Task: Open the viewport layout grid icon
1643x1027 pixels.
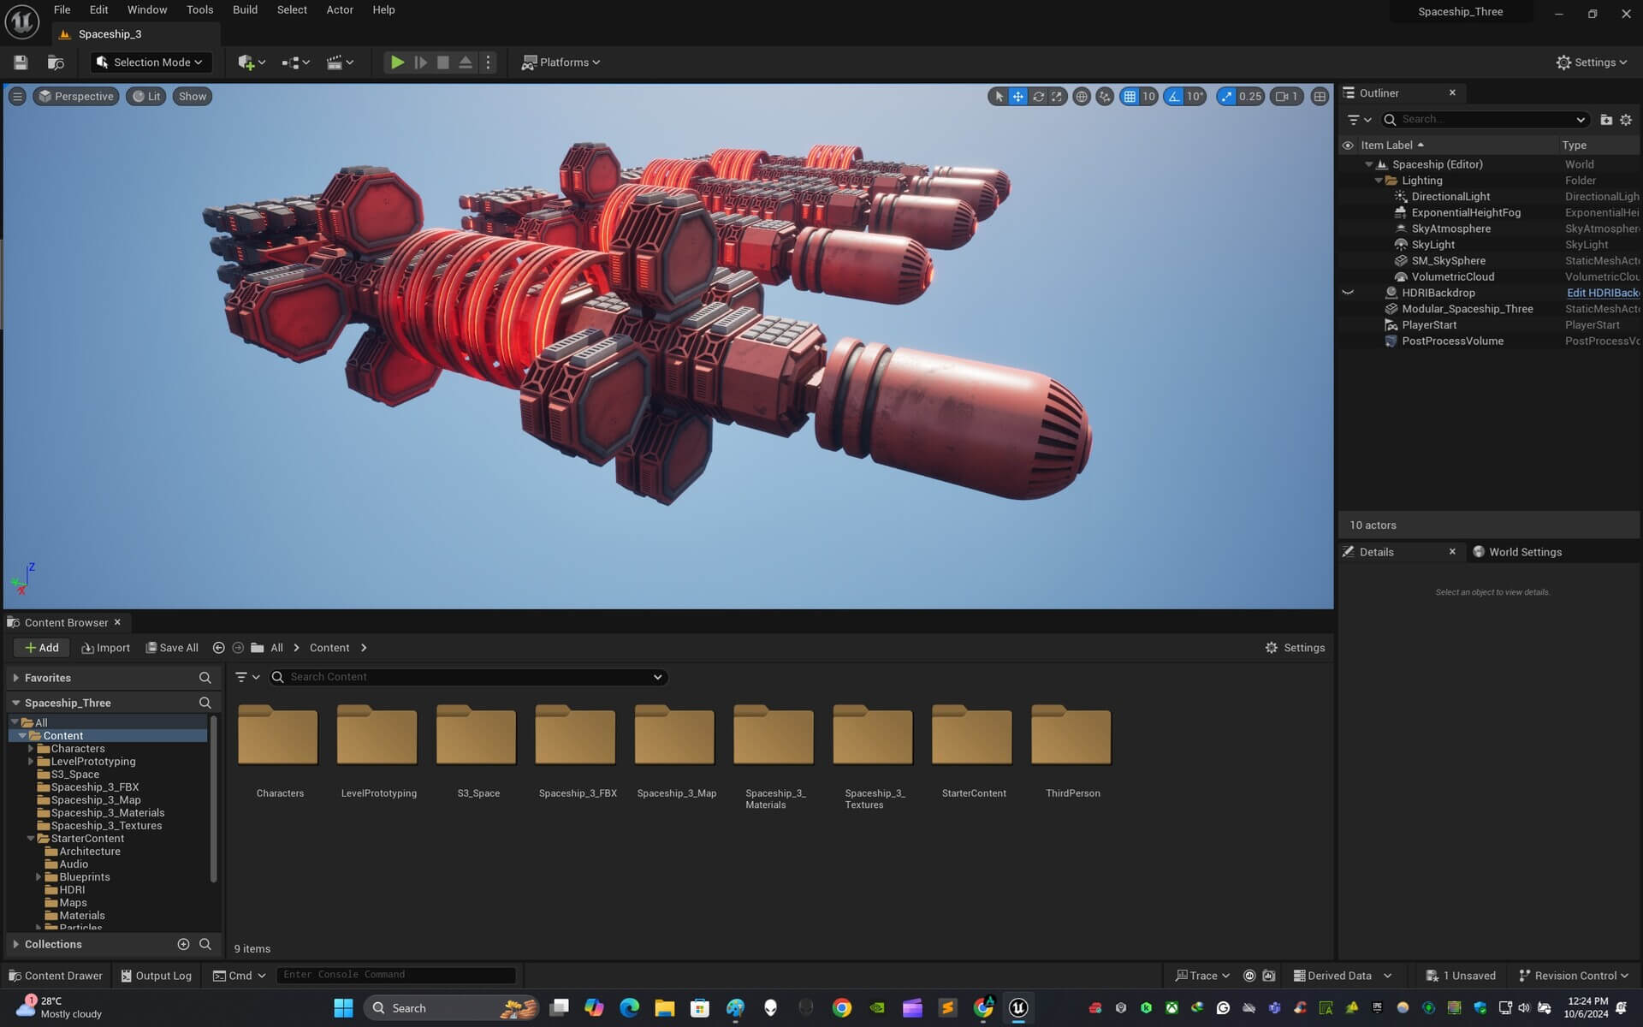Action: (1320, 97)
